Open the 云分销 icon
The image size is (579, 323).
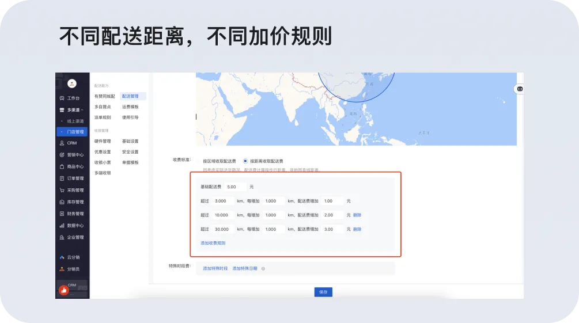pos(62,257)
